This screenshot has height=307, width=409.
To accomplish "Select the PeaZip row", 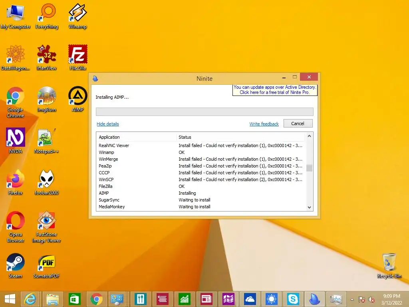I will point(201,166).
